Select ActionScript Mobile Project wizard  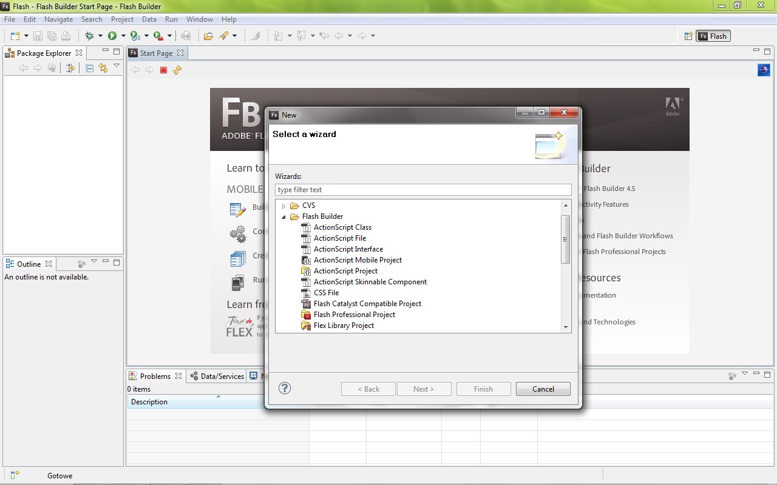pos(358,260)
